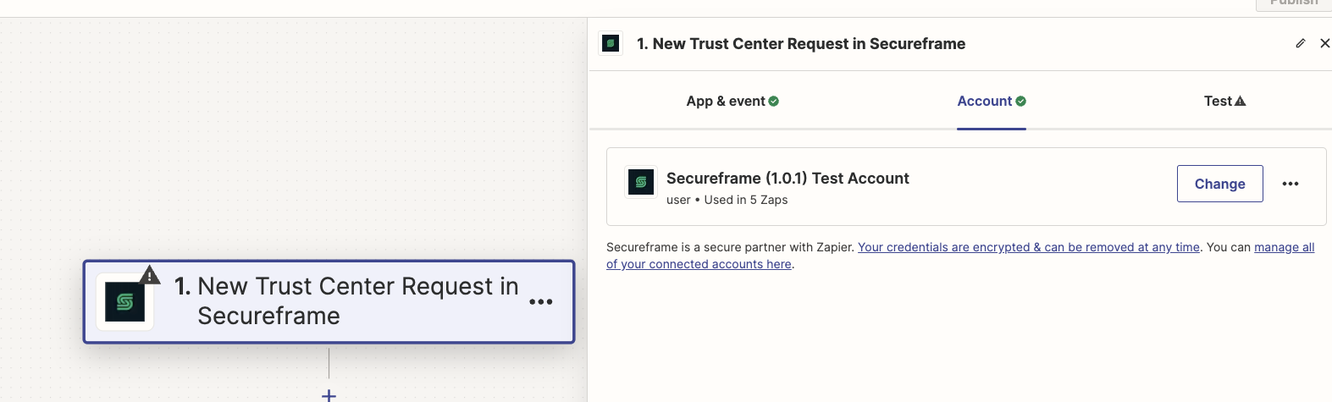Click the Secureframe (1.0.1) Test Account name
1332x402 pixels.
click(788, 179)
